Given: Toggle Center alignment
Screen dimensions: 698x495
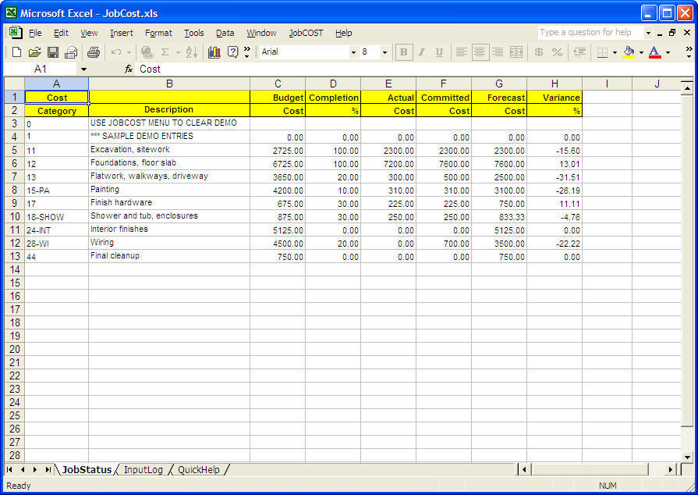Looking at the screenshot, I should (x=480, y=52).
